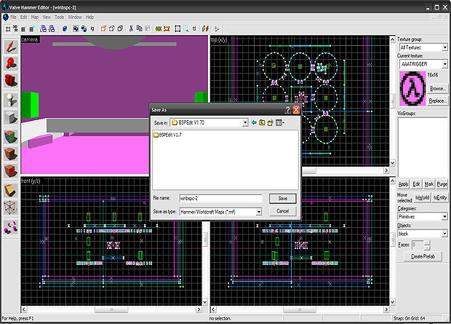This screenshot has height=324, width=451.
Task: Ungroup the selected objects
Action: (84, 28)
